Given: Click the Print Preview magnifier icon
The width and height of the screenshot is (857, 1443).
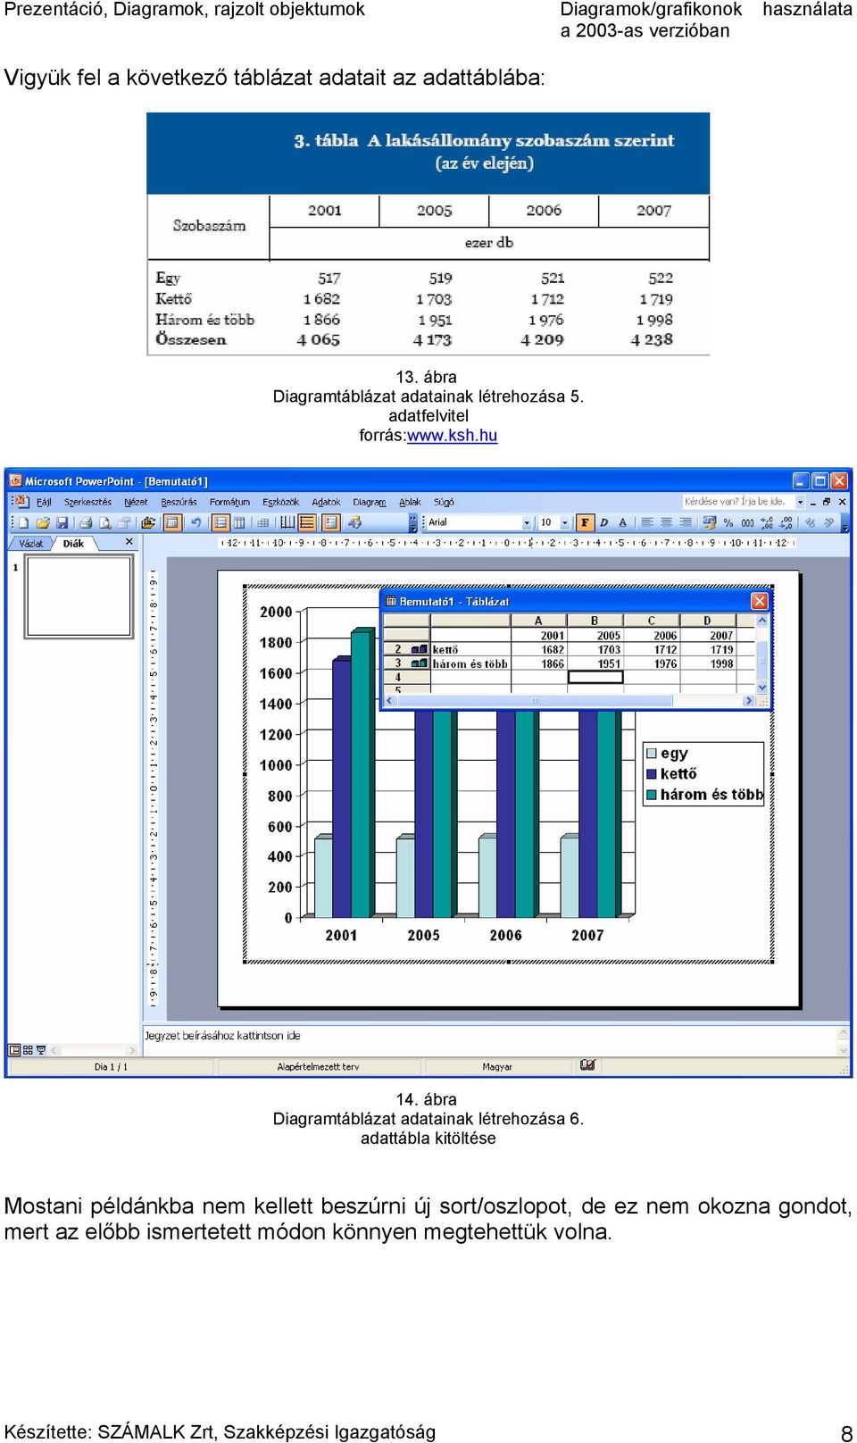Looking at the screenshot, I should (104, 523).
